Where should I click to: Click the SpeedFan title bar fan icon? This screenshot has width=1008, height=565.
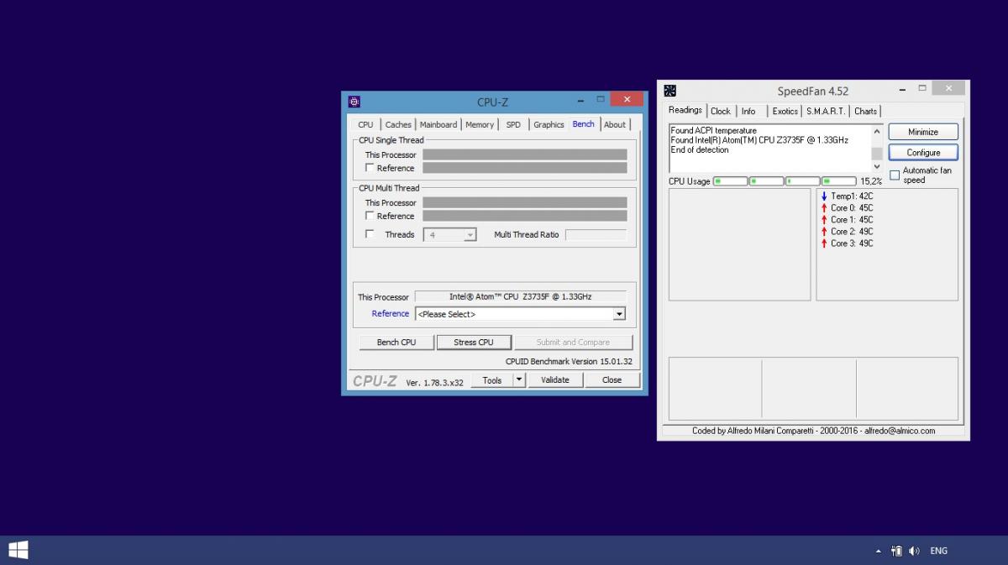[669, 91]
